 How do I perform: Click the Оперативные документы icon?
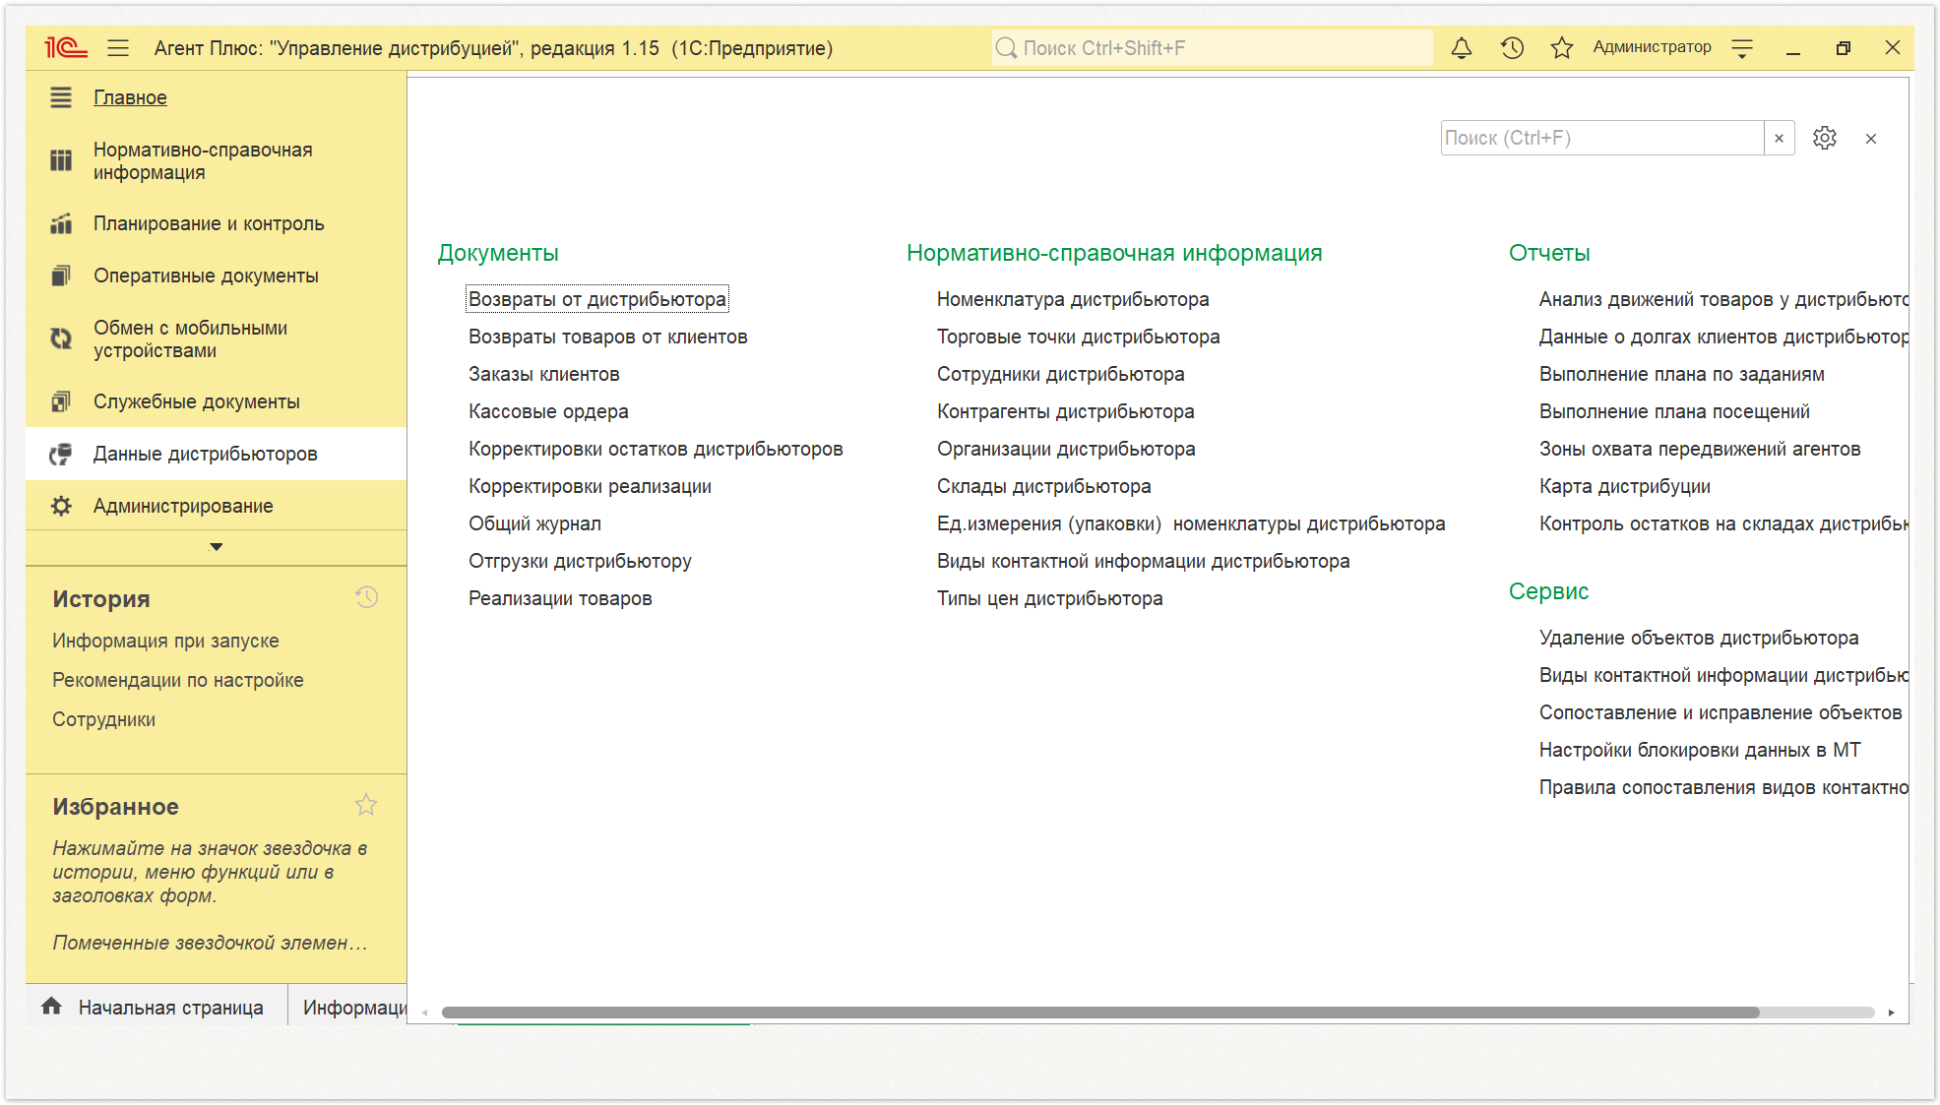pyautogui.click(x=61, y=276)
